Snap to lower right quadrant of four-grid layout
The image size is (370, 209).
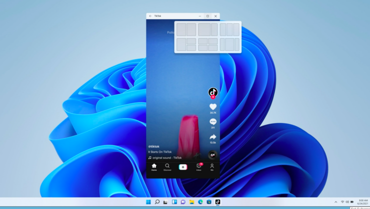click(x=213, y=48)
